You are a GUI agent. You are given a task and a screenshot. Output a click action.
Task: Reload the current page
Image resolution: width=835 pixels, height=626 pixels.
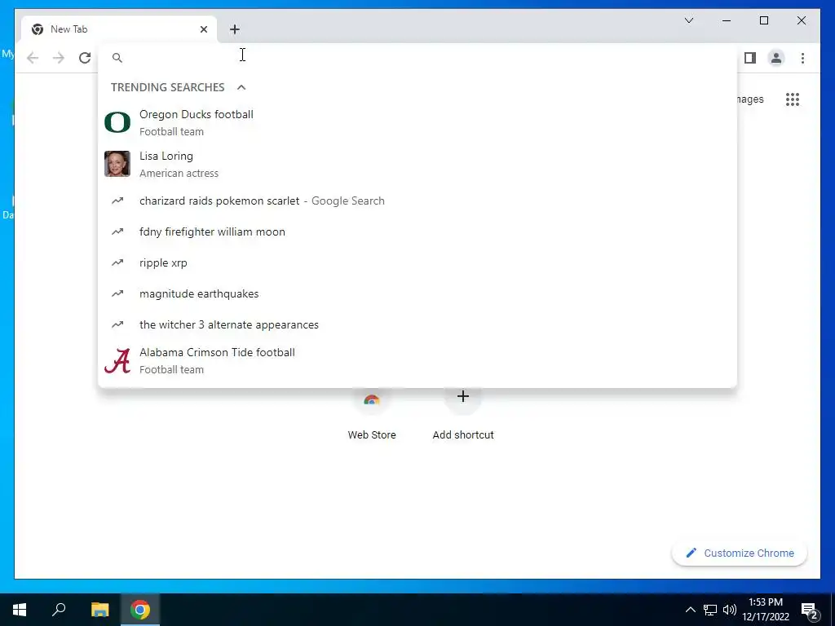(x=85, y=58)
